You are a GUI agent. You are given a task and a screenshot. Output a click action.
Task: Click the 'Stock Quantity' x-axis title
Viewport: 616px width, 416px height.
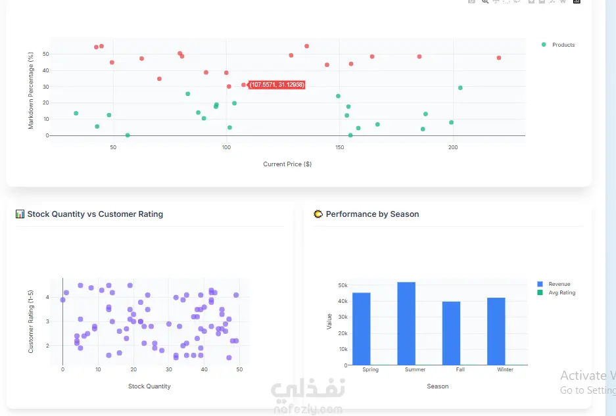[149, 386]
